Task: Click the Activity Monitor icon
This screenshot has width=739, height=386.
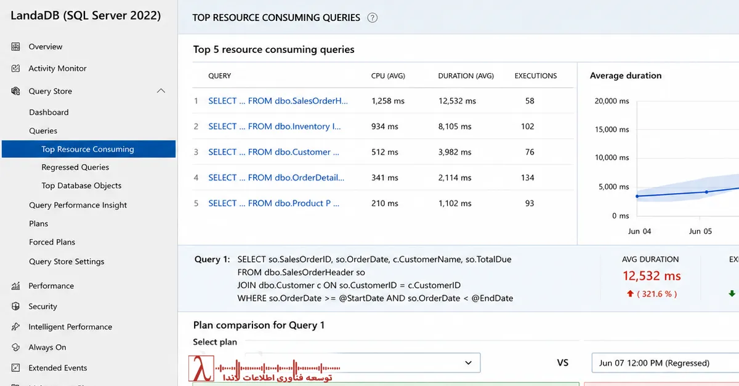Action: pos(15,68)
